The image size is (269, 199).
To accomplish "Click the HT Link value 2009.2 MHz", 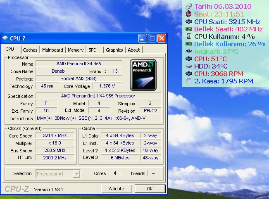I will click(x=55, y=158).
